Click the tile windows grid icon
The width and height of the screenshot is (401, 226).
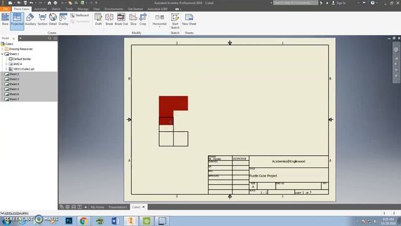tap(68, 207)
